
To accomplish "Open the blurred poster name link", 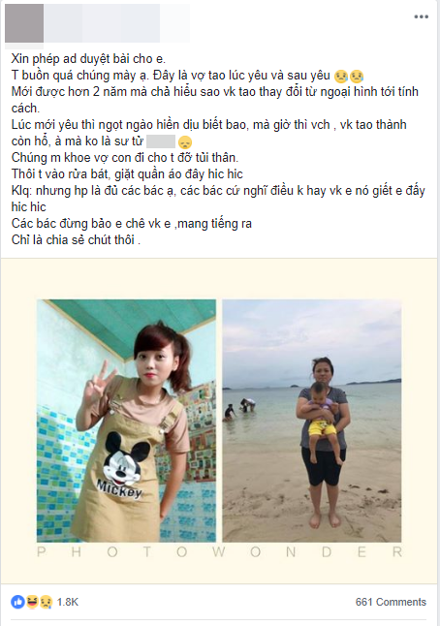I will pyautogui.click(x=117, y=23).
